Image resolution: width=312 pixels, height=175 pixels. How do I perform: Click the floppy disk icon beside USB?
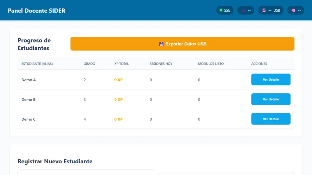pos(264,10)
